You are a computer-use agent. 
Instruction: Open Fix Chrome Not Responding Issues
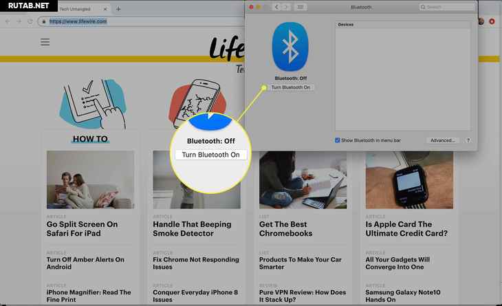[195, 263]
